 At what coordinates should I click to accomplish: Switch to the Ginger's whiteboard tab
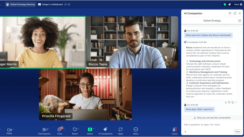pyautogui.click(x=52, y=4)
